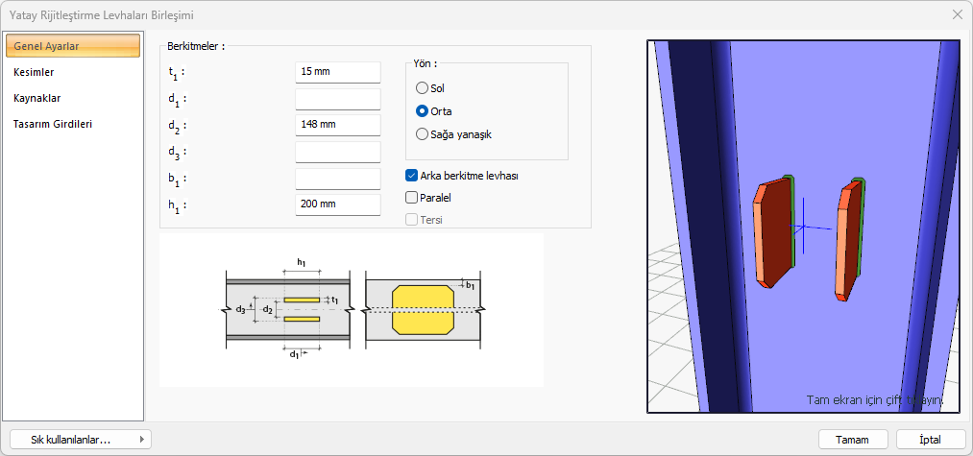
Task: Click the d2 field showing 148 mm
Action: coord(337,125)
